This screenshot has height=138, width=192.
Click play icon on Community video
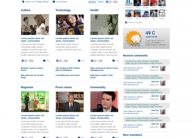pos(92,110)
